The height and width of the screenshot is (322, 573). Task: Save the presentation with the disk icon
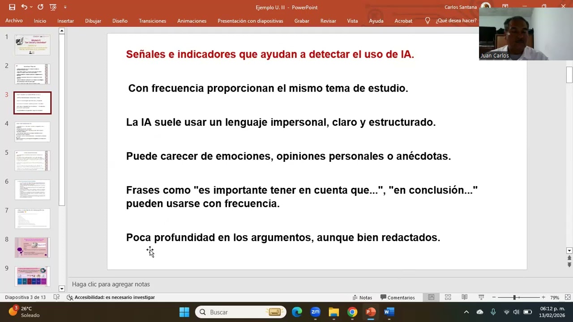coord(12,7)
